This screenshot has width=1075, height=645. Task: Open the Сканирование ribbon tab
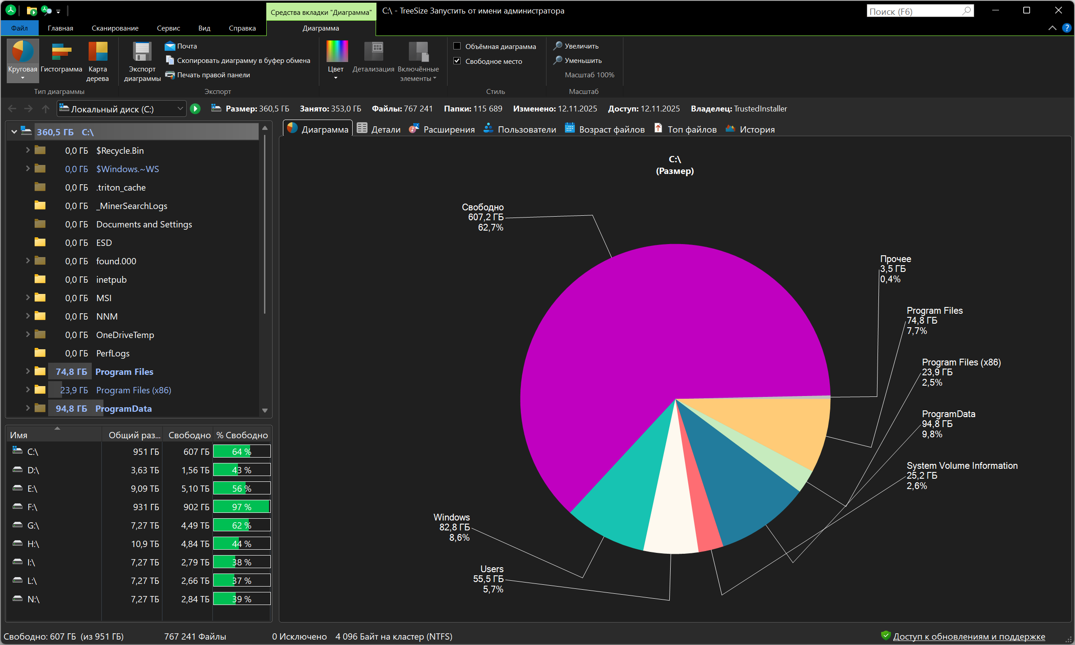point(115,28)
